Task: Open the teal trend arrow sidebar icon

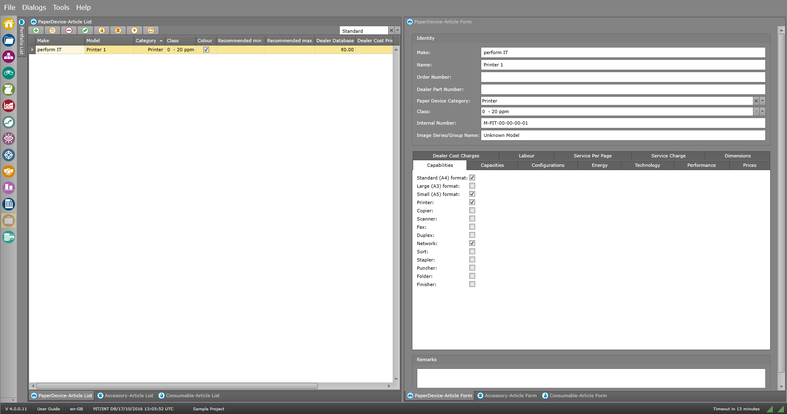Action: (x=9, y=122)
